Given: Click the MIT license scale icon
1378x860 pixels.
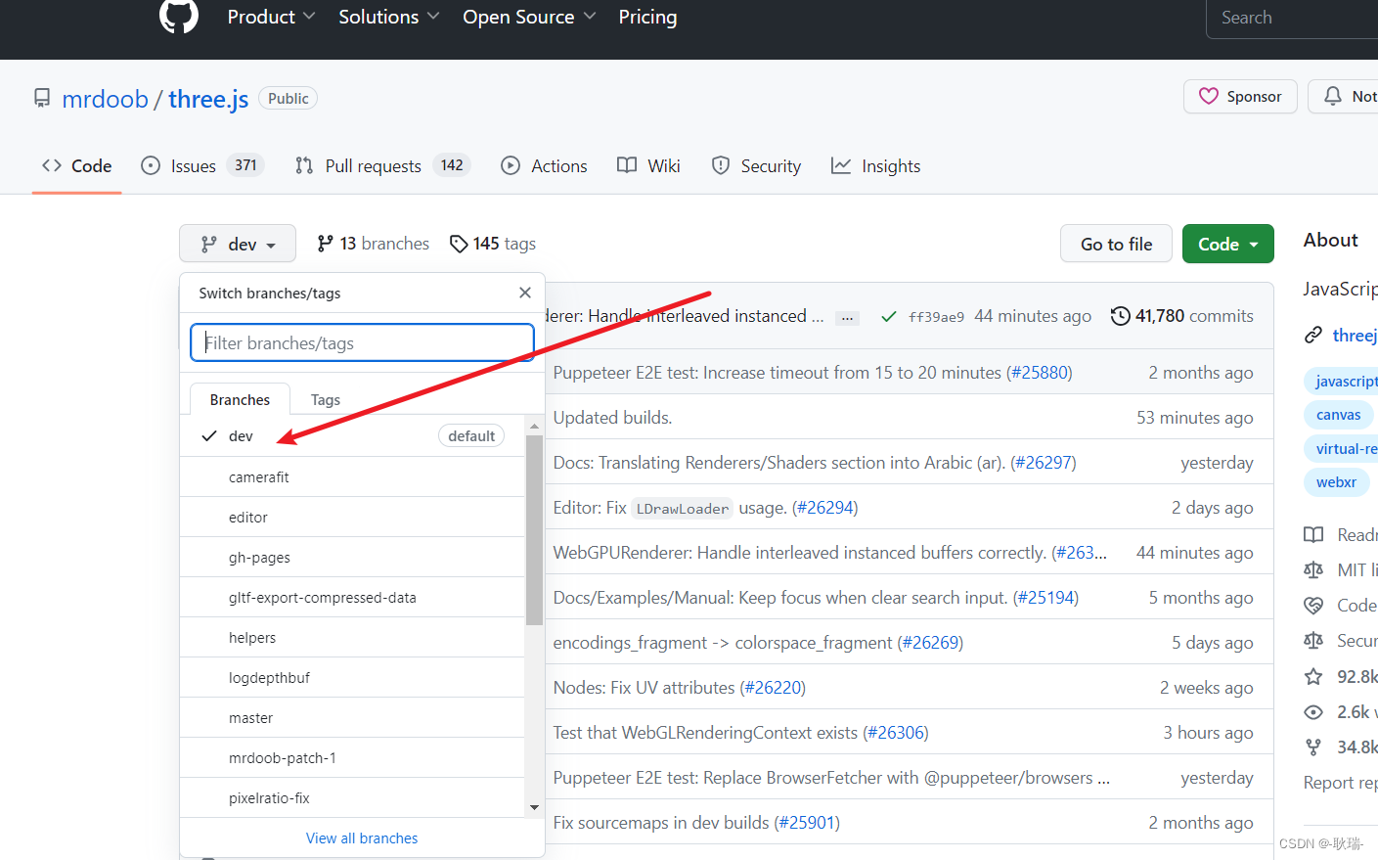Looking at the screenshot, I should click(1313, 569).
